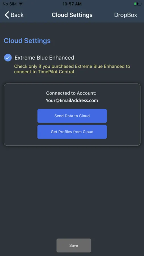Tap the gray Save button
Viewport: 144px width, 256px height.
click(74, 245)
